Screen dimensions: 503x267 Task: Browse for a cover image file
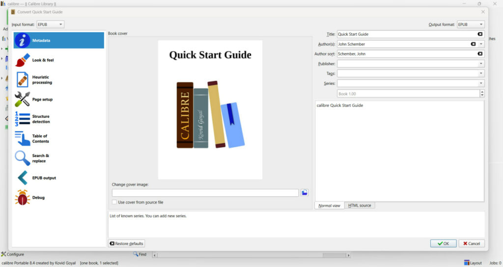tap(304, 192)
